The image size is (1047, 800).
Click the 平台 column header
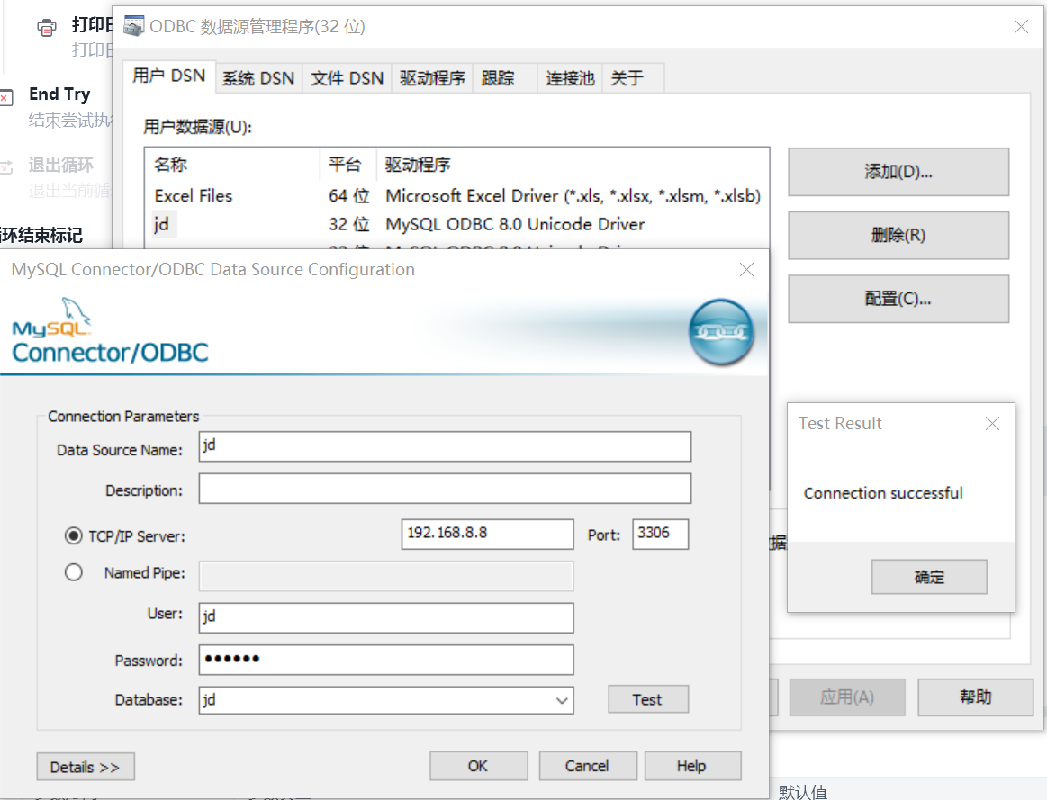click(x=347, y=165)
